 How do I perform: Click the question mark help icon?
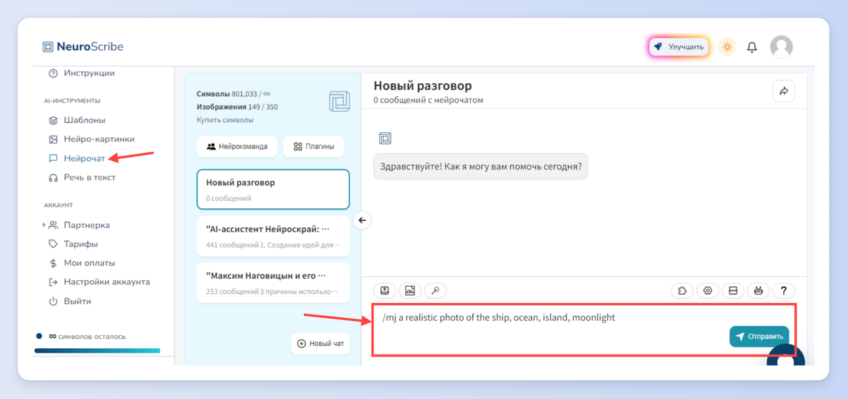click(784, 290)
